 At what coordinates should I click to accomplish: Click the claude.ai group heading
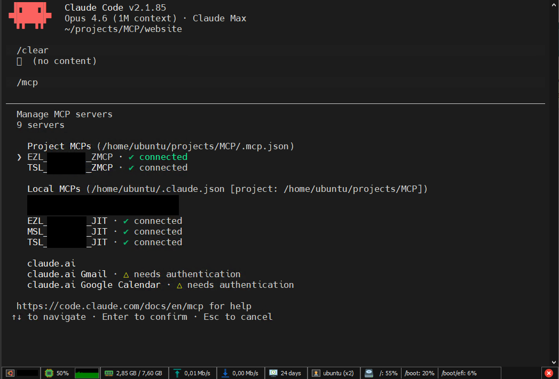tap(51, 264)
